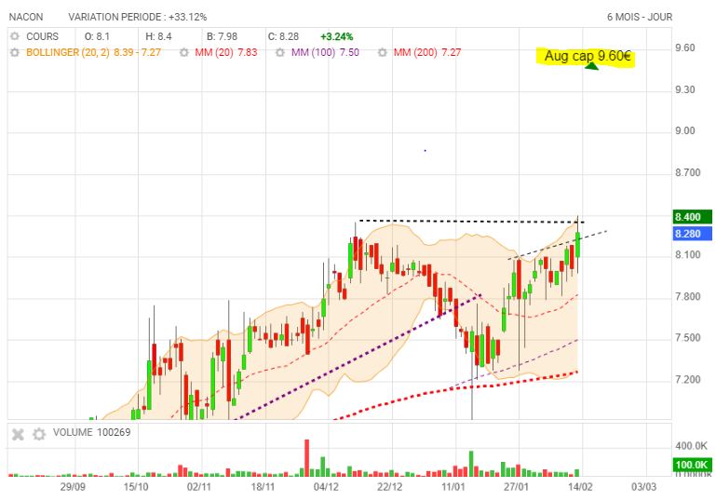Click the 11/01 date on time axis
This screenshot has width=716, height=501.
click(x=453, y=486)
